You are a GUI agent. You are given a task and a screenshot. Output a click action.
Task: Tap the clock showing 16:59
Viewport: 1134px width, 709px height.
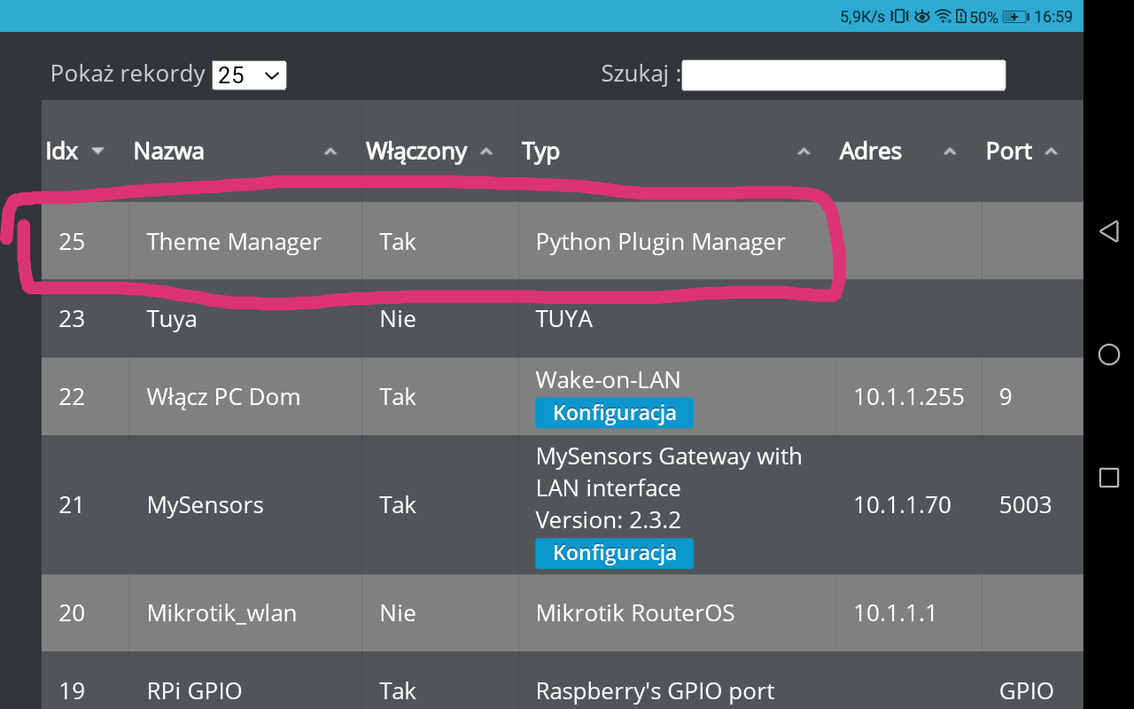coord(1053,16)
